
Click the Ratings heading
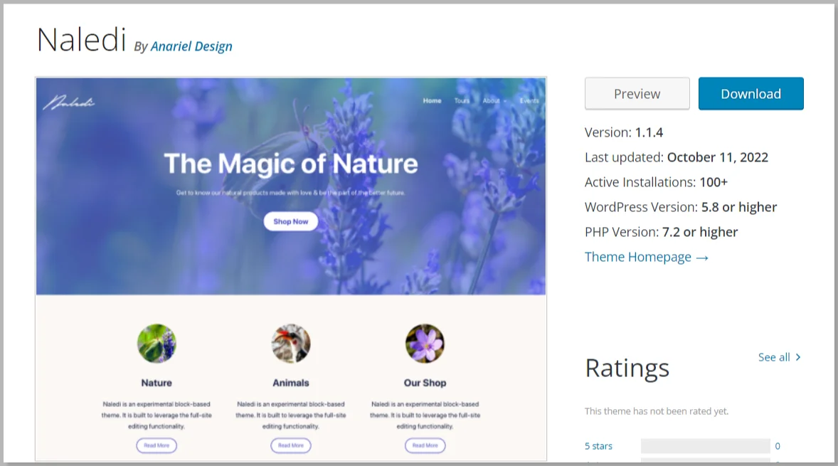627,369
